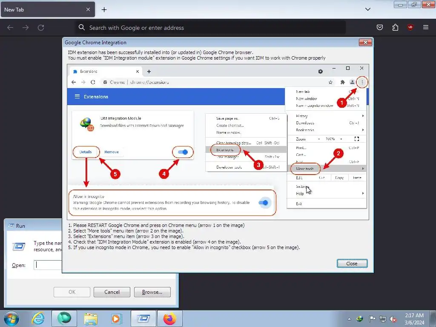Click Cancel in the Run dialog
The image size is (436, 327).
[112, 292]
